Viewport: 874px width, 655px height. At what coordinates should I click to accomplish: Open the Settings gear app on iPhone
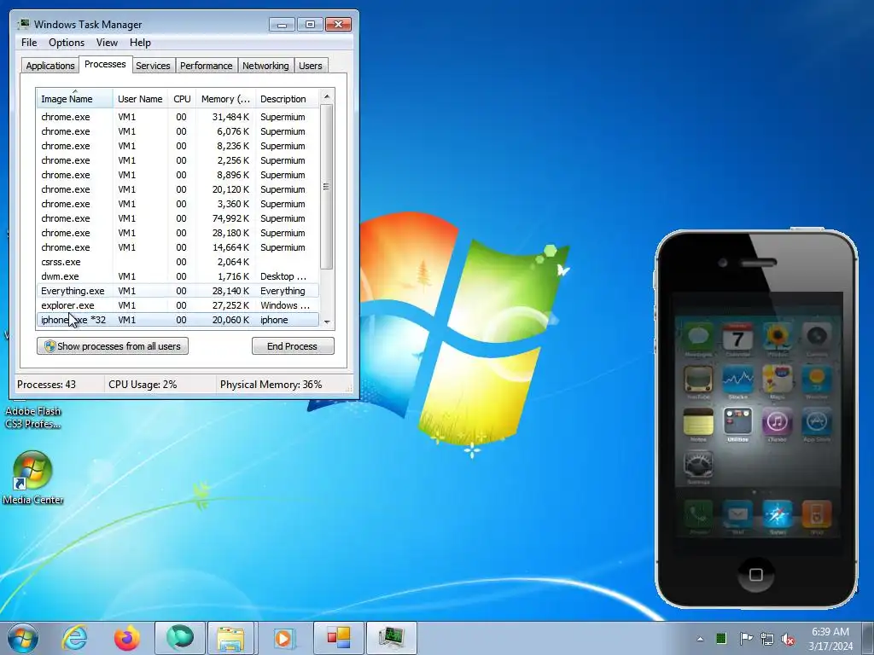click(x=698, y=464)
